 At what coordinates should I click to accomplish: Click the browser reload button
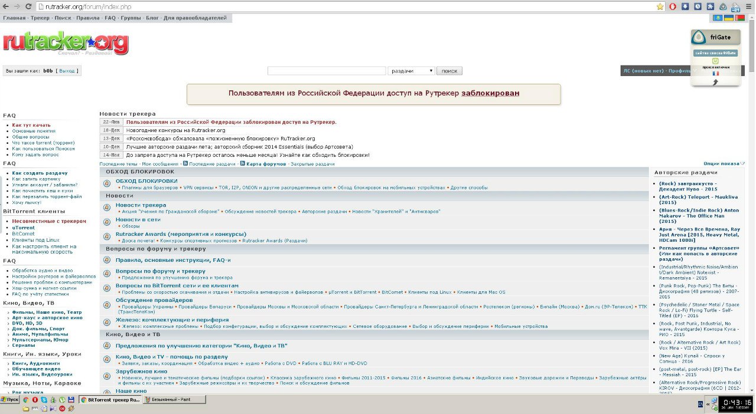28,6
